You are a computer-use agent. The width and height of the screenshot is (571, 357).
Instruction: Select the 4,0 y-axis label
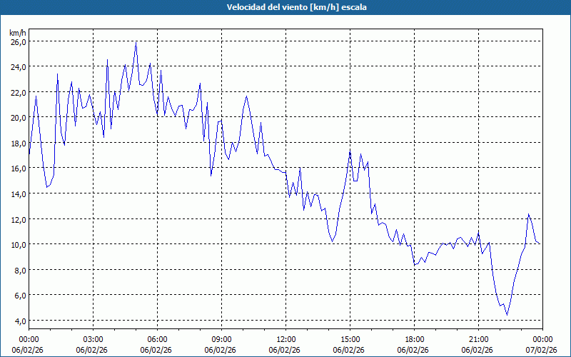[20, 321]
